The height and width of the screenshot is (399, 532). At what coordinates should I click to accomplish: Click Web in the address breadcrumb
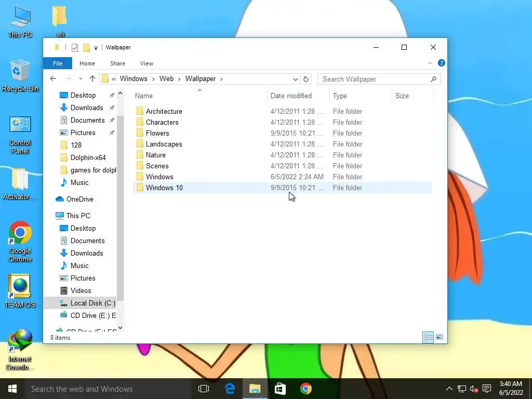click(x=167, y=79)
